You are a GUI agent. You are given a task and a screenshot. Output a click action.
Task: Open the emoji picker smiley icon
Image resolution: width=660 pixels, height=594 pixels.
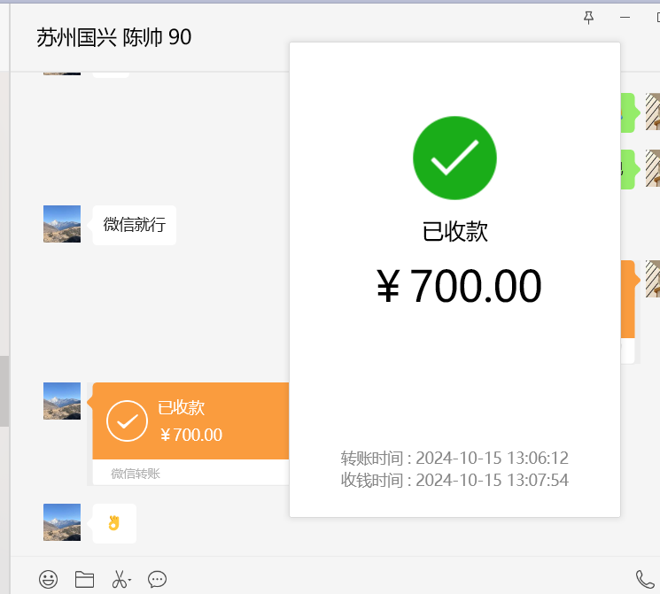48,580
